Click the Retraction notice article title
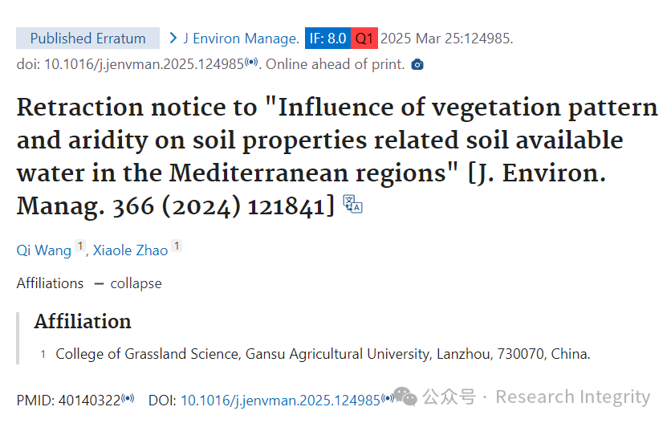Viewport: 671px width, 423px height. tap(337, 157)
